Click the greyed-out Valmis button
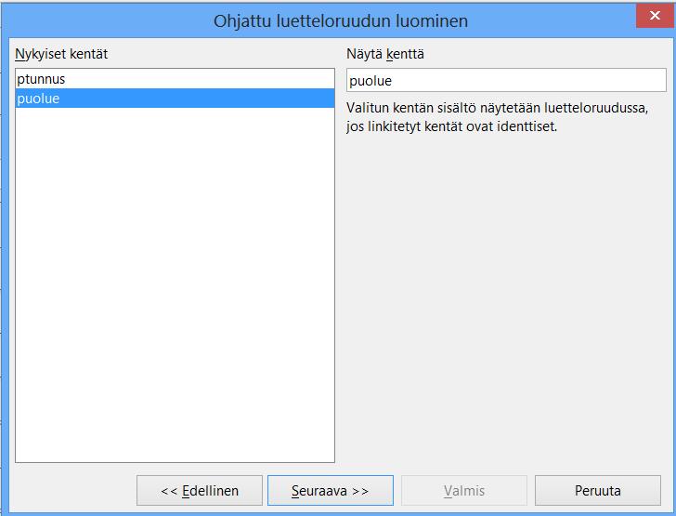Screen dimensions: 676x516 click(x=464, y=491)
